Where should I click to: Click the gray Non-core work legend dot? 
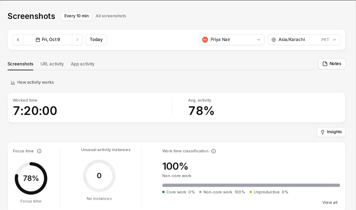[x=200, y=192]
